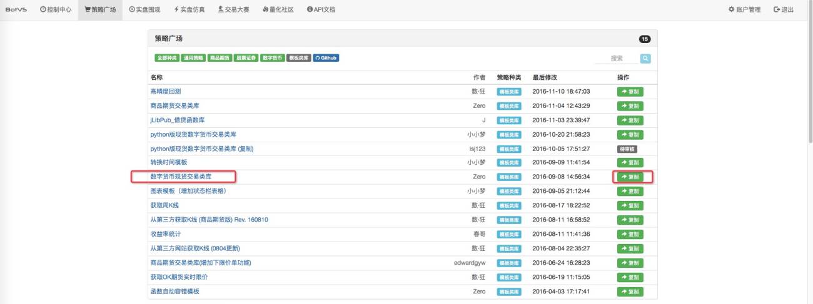Filter by 数字货币 tag
The height and width of the screenshot is (304, 813).
(272, 58)
